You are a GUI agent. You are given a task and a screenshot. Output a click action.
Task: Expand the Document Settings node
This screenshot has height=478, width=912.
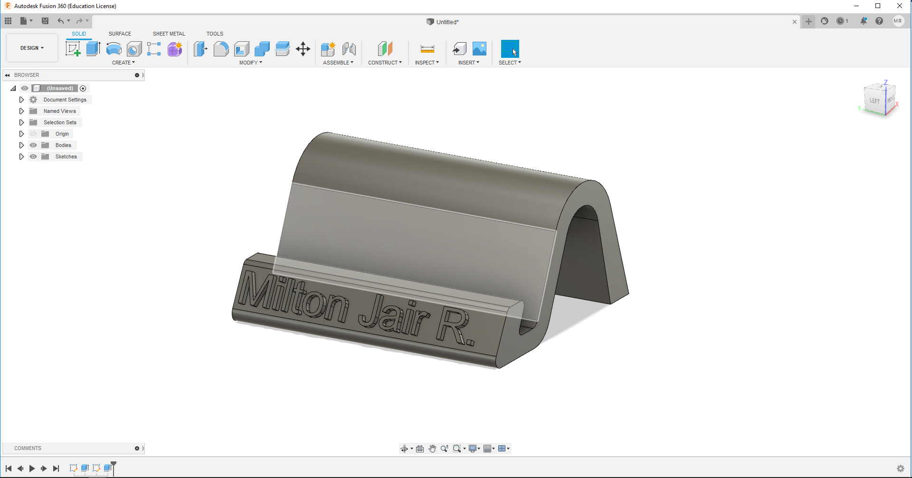pos(21,100)
